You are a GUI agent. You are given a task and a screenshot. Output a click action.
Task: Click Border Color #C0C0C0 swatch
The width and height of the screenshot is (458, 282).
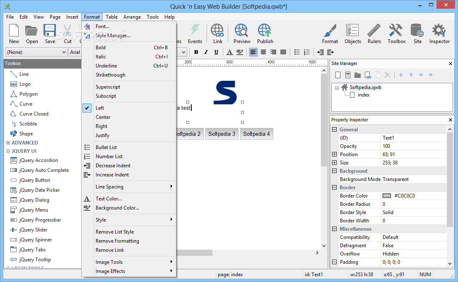point(387,196)
